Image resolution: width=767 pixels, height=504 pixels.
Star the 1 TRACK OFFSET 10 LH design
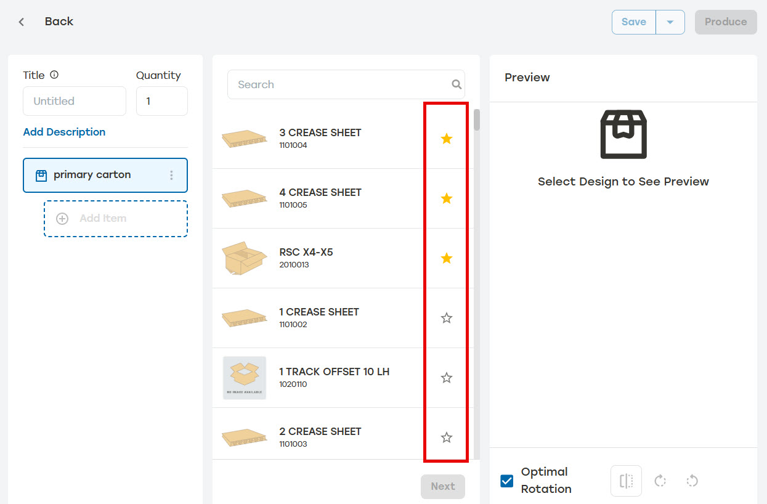pos(447,378)
